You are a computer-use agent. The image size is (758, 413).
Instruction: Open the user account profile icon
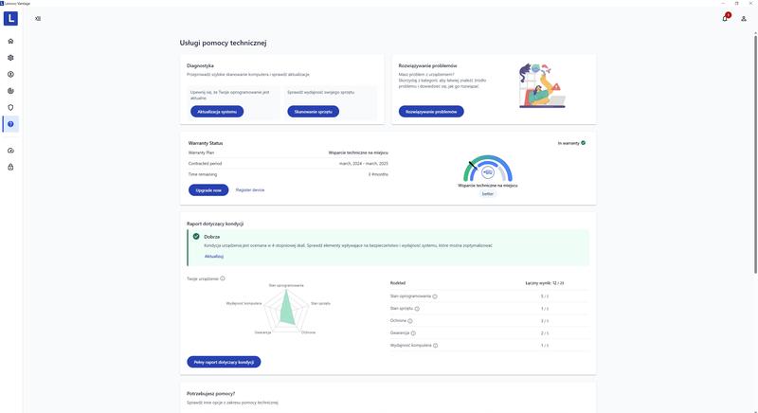tap(744, 18)
